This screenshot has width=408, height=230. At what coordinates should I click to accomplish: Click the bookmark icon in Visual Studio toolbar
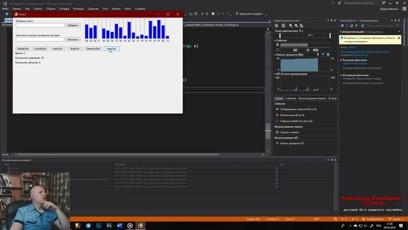click(x=213, y=14)
